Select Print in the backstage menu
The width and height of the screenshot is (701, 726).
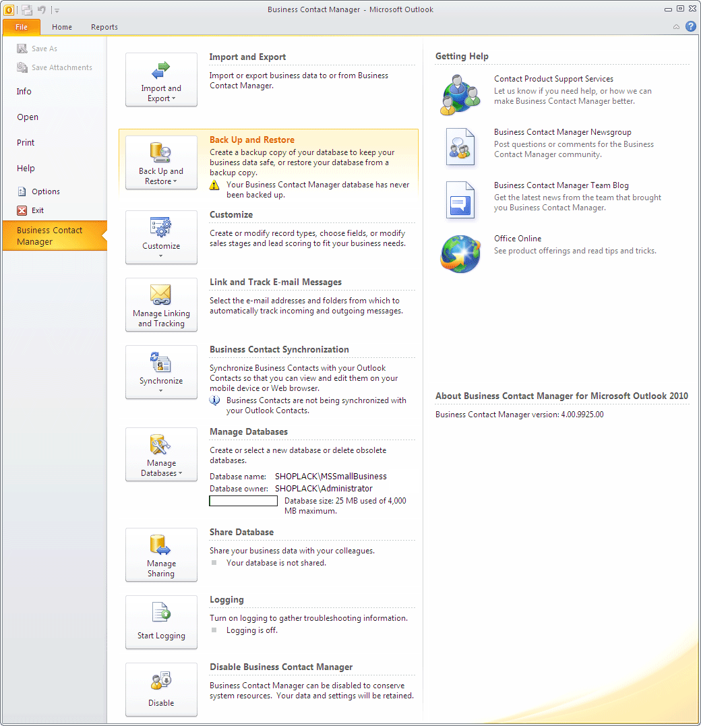(x=26, y=143)
